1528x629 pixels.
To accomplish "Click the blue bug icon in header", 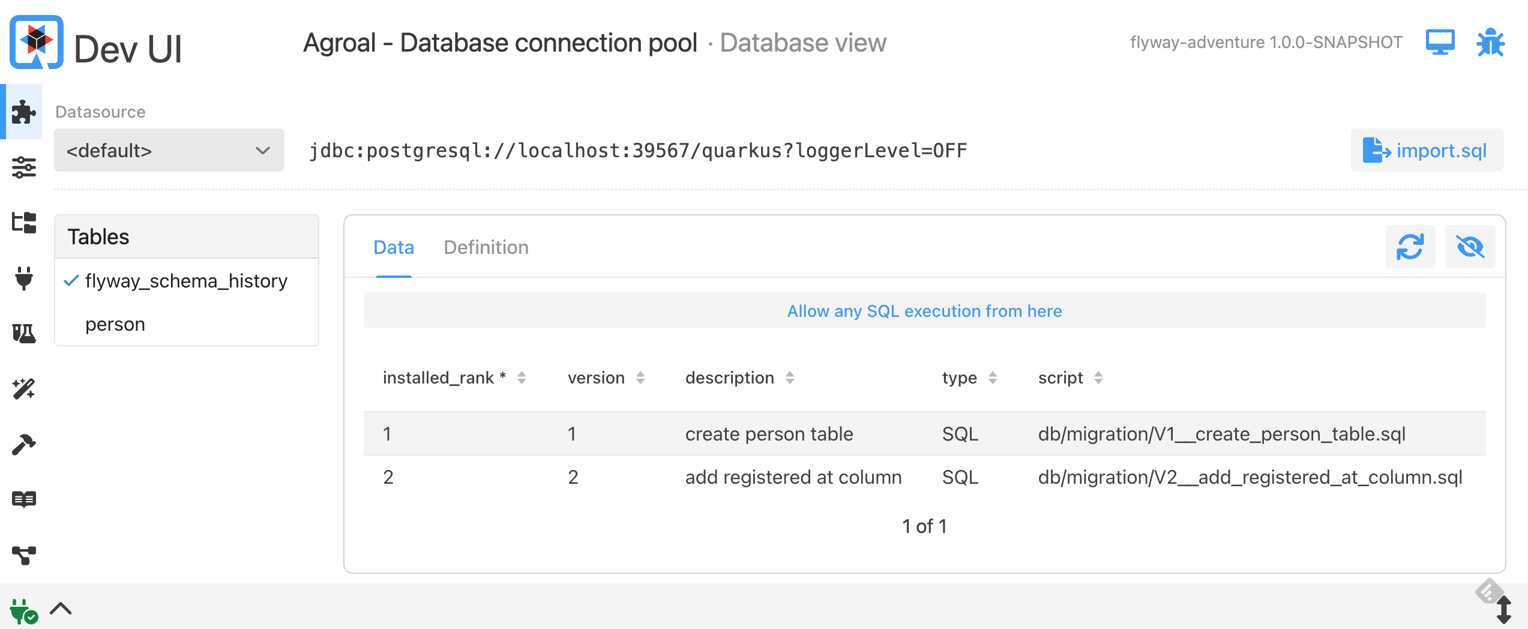I will pyautogui.click(x=1490, y=43).
